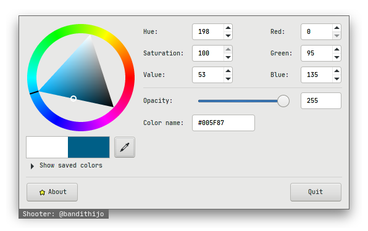
Task: Click the star icon on About button
Action: [x=42, y=192]
